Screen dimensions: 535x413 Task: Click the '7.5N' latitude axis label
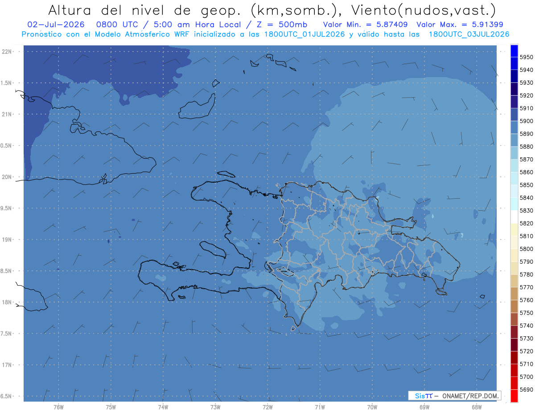pos(7,333)
